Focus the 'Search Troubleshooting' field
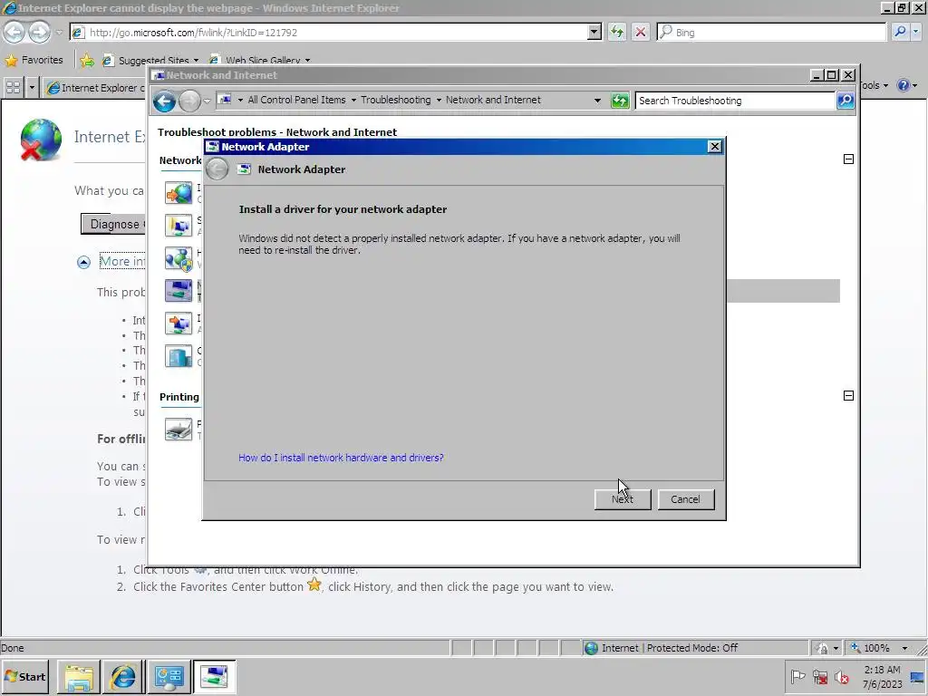 (x=735, y=101)
